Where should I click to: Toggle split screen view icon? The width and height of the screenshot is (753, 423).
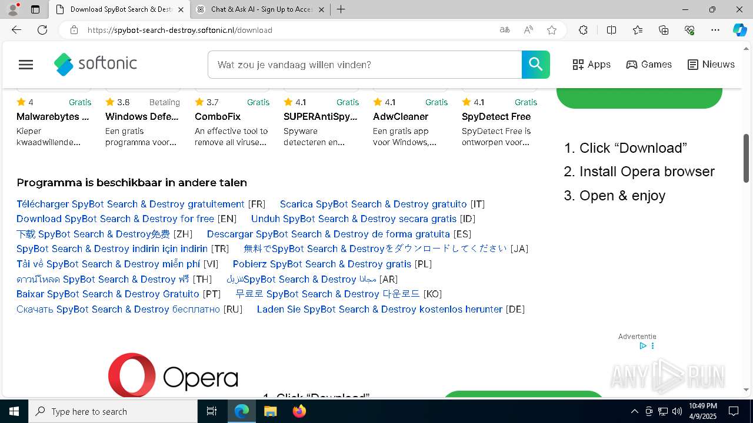(611, 30)
